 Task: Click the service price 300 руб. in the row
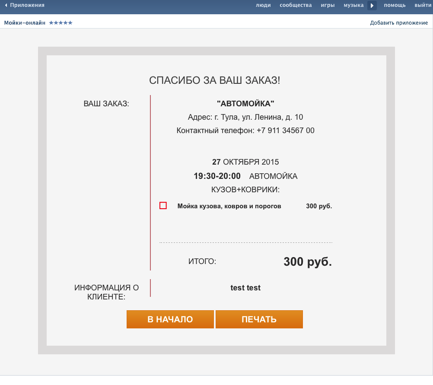(319, 206)
